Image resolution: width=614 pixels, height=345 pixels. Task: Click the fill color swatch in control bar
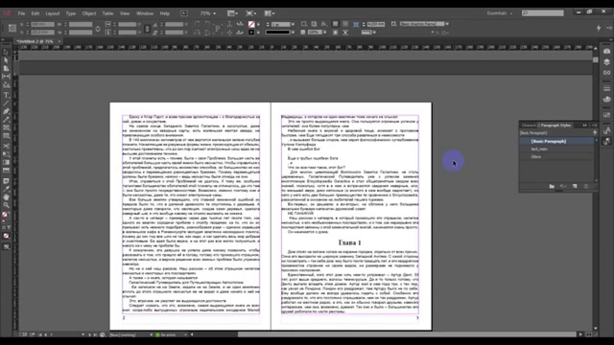tap(251, 24)
